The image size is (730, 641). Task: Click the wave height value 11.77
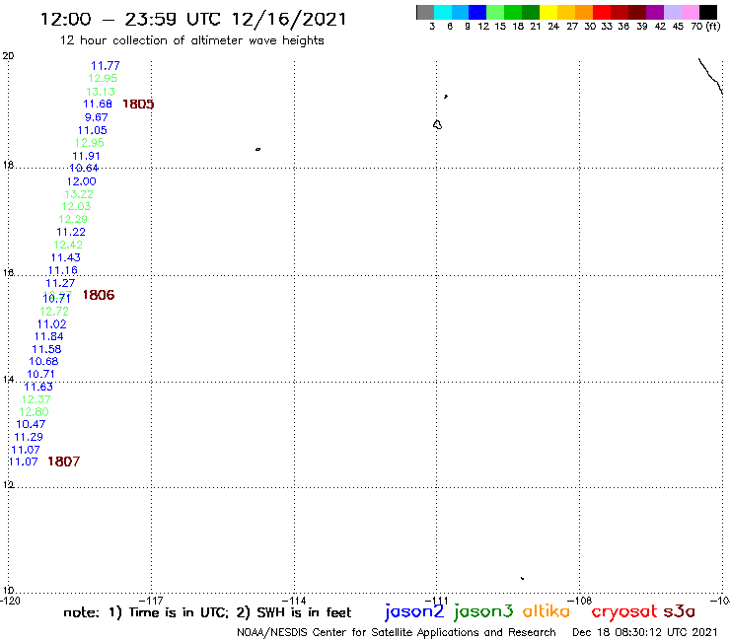(x=106, y=66)
